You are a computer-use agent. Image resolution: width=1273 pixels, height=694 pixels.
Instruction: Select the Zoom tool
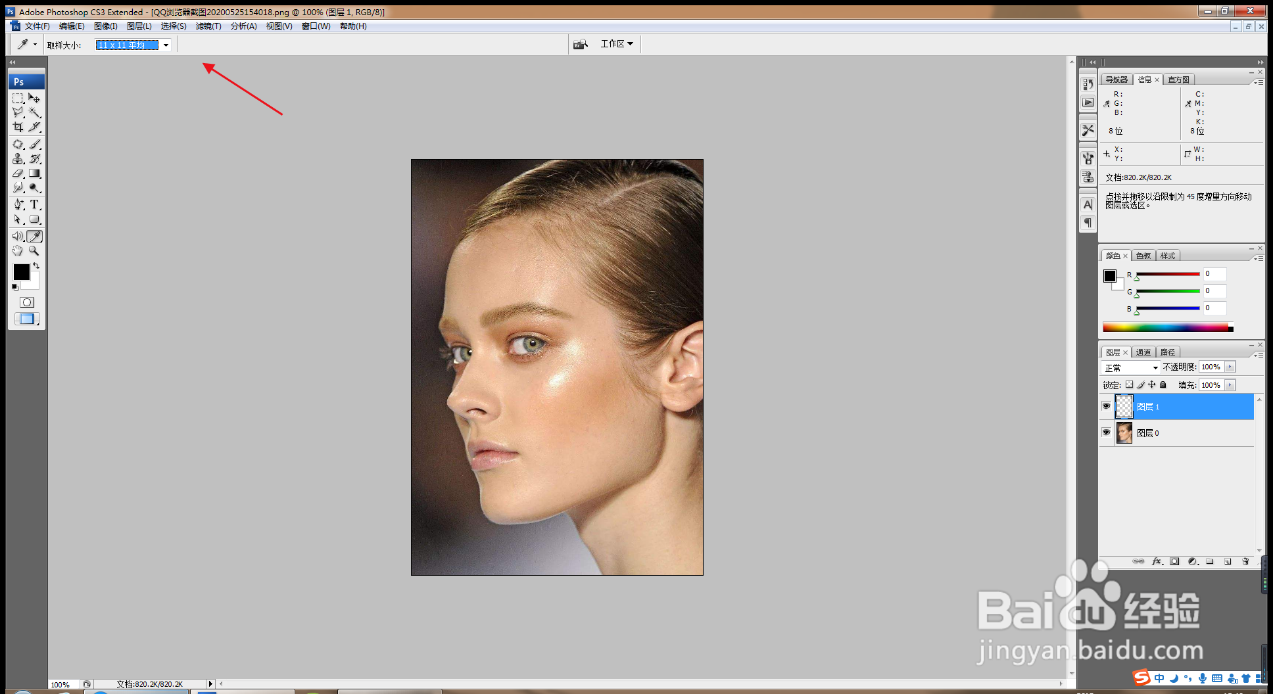coord(35,250)
